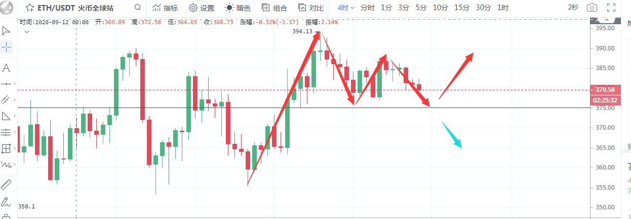Select the text annotation tool

[x=7, y=68]
